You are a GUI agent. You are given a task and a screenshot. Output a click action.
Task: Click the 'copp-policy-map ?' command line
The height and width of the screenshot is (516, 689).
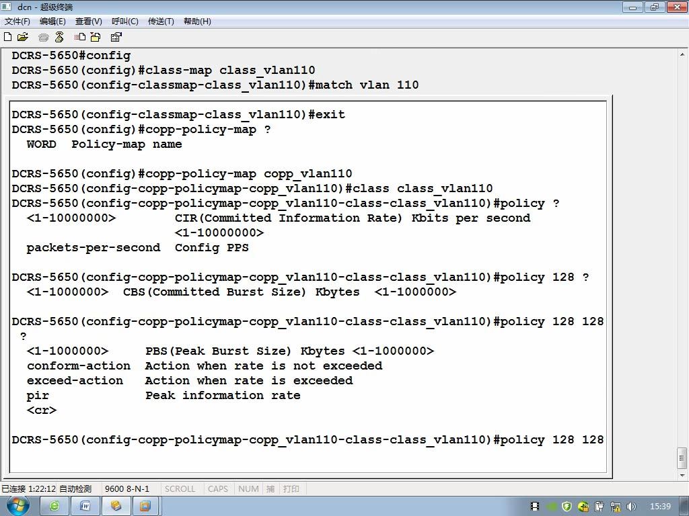[141, 130]
